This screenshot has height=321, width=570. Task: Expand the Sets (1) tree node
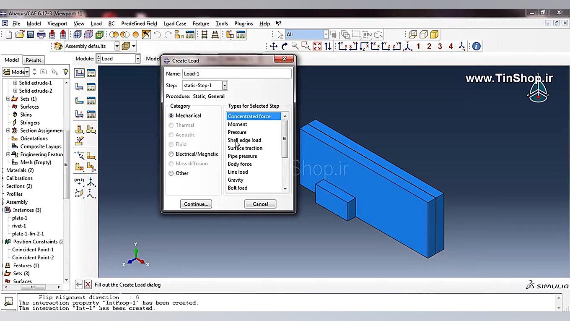tap(8, 99)
